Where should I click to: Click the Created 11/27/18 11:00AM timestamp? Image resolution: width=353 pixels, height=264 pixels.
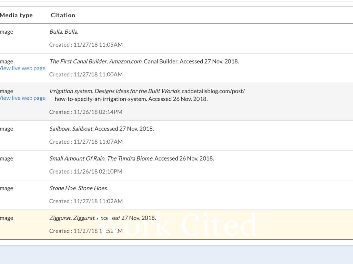click(86, 74)
